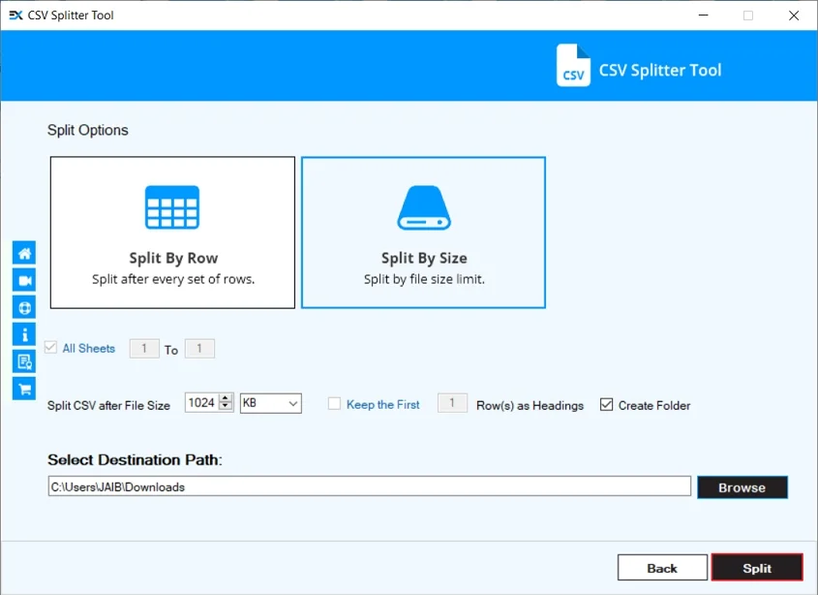Select the Split By Row option
818x595 pixels.
[171, 232]
